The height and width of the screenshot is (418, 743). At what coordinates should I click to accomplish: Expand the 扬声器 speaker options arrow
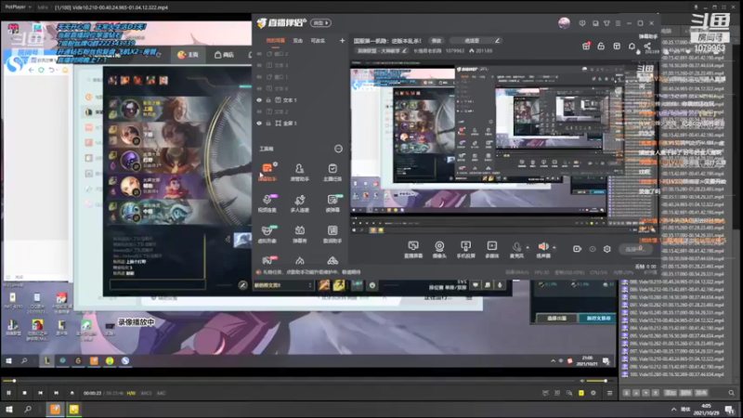tap(554, 247)
